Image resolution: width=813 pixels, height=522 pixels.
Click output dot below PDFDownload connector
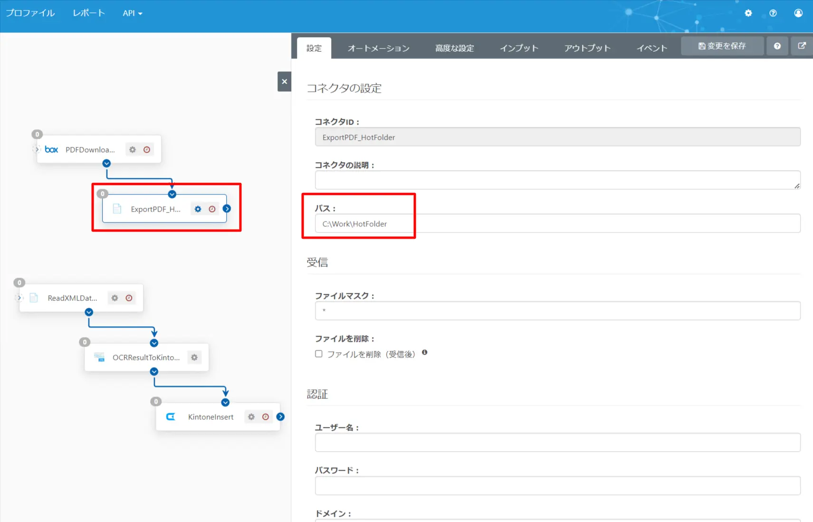click(x=106, y=164)
